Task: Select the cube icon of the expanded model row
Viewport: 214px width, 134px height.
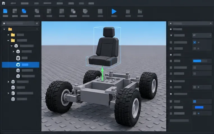Action: [16, 46]
